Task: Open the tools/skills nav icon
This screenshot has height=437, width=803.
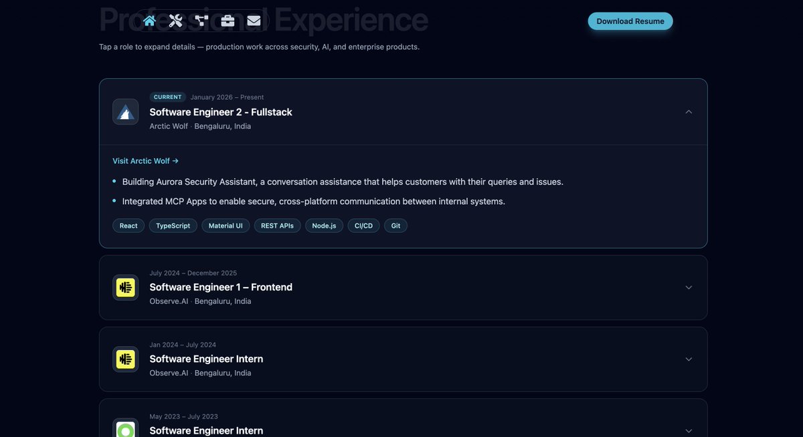Action: pyautogui.click(x=175, y=21)
